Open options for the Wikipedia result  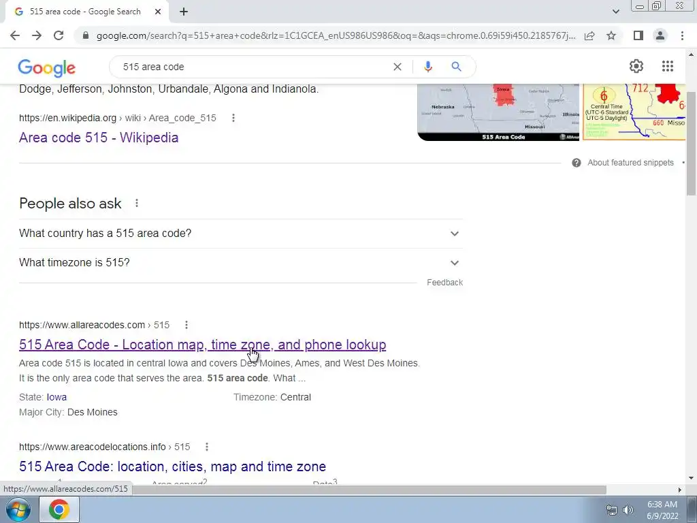pos(233,118)
